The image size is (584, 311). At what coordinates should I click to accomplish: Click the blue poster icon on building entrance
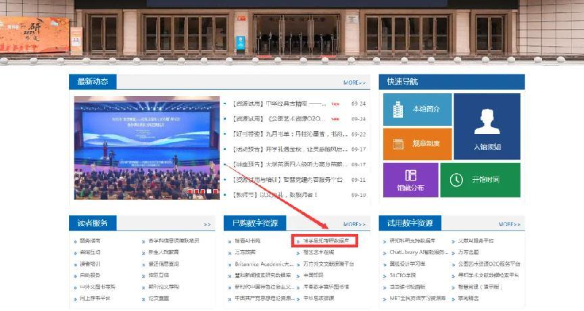click(241, 43)
